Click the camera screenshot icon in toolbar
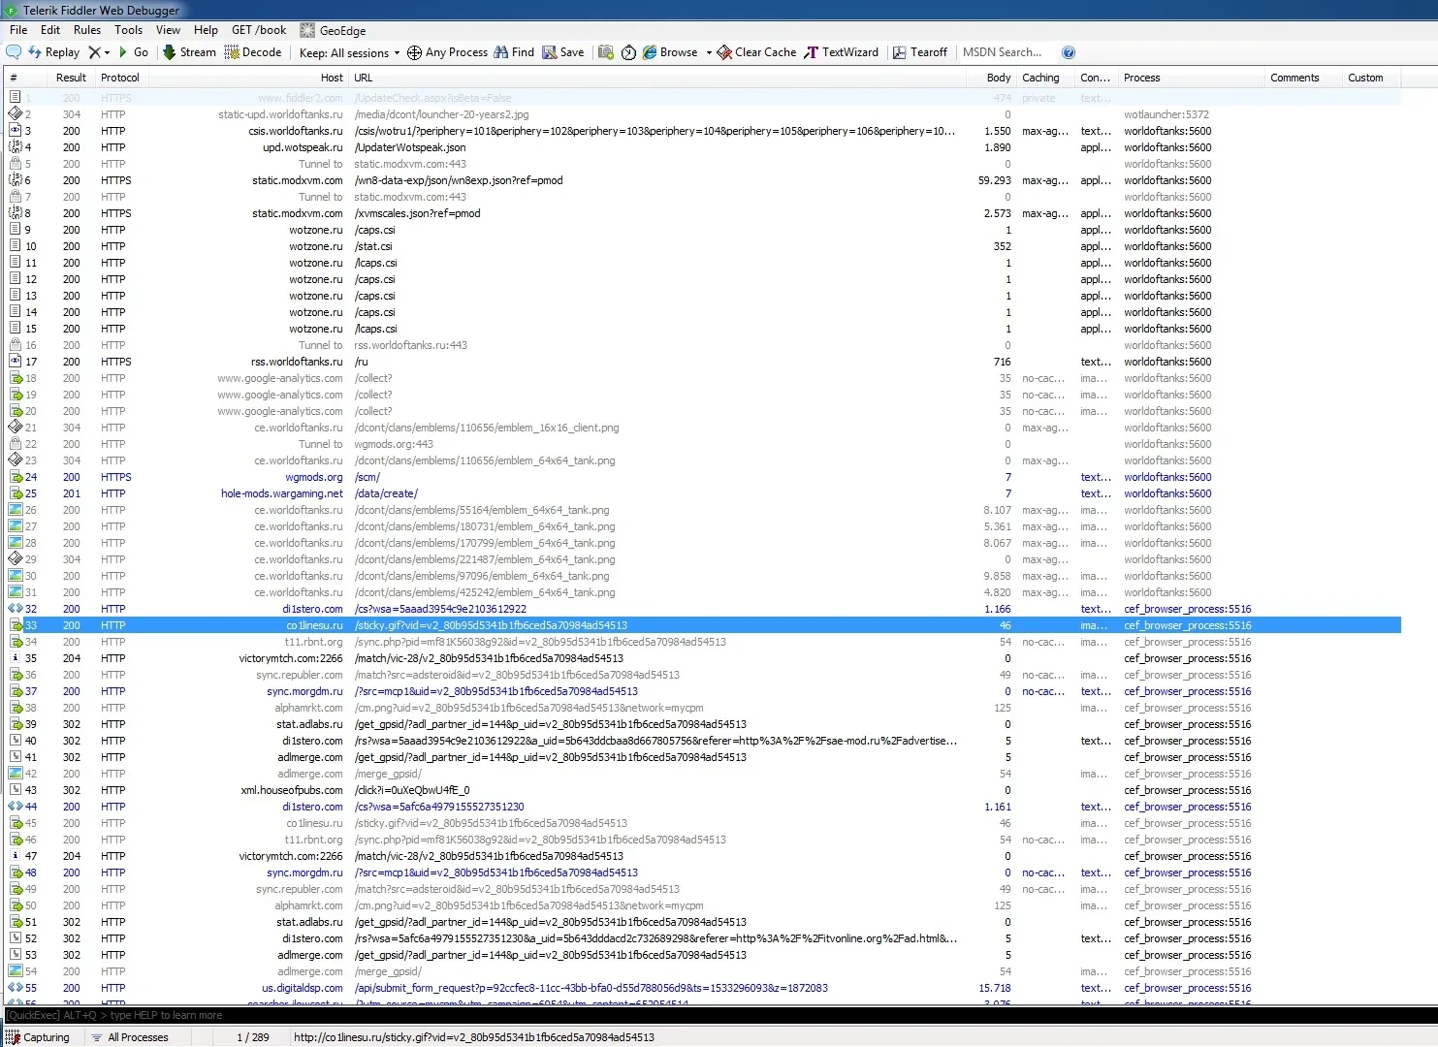 point(606,52)
